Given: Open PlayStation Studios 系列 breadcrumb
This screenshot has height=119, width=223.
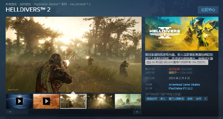Looking at the screenshot, I should [50, 4].
